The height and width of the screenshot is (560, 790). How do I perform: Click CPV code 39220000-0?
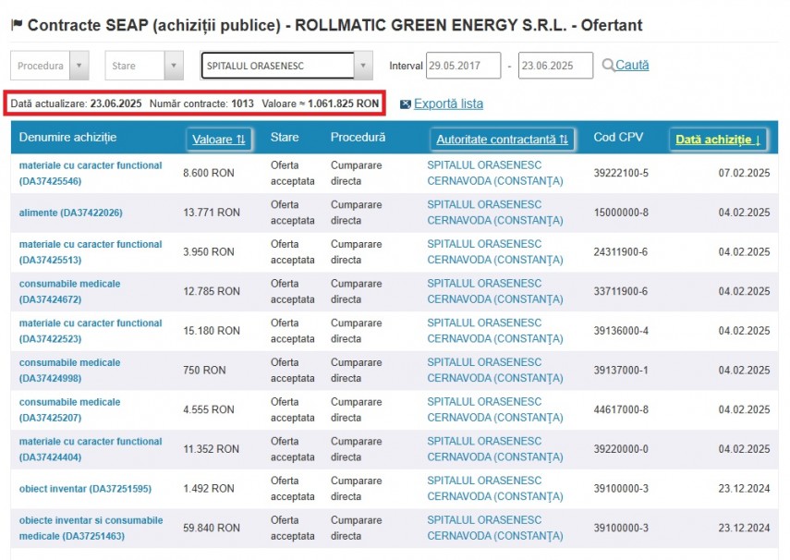tap(621, 449)
